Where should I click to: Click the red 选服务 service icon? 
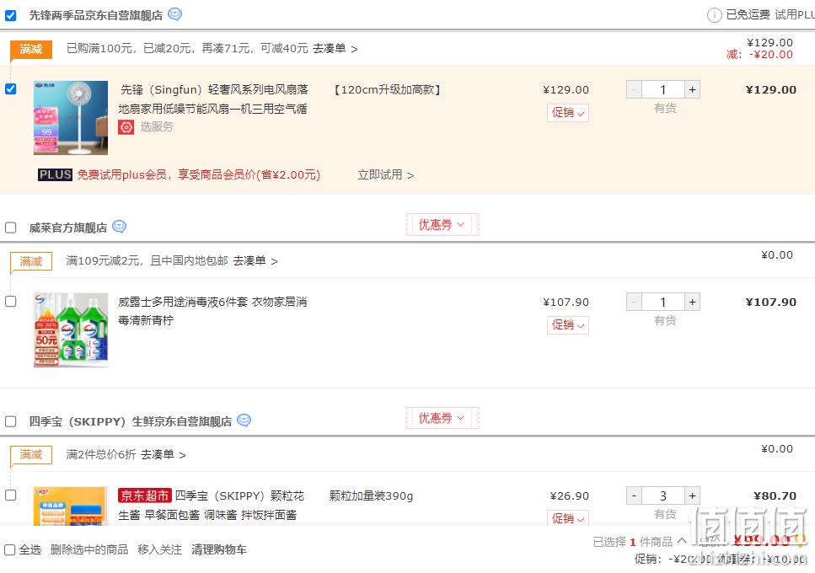[126, 126]
